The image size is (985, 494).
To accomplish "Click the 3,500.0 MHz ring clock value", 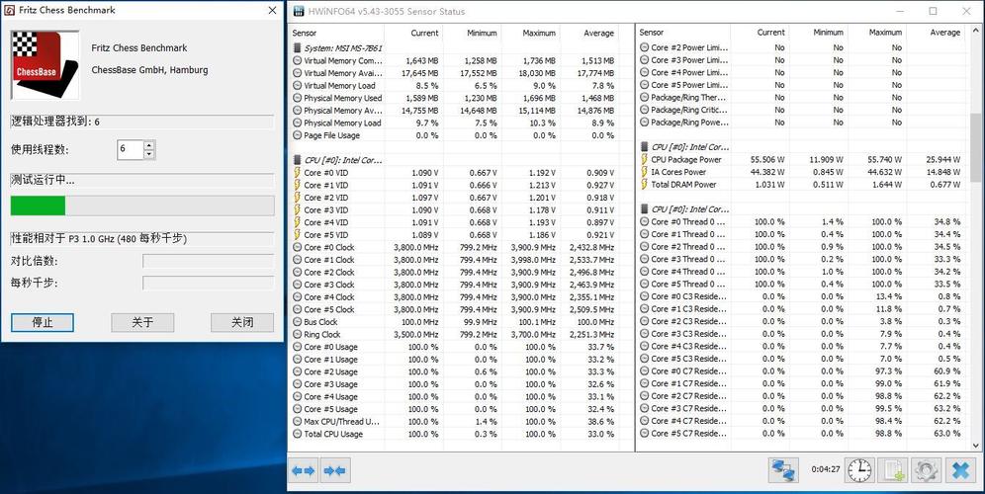I will point(416,335).
